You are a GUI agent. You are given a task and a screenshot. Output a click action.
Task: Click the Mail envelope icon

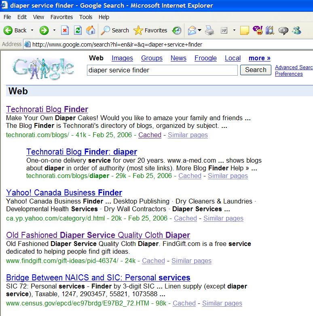click(x=192, y=30)
